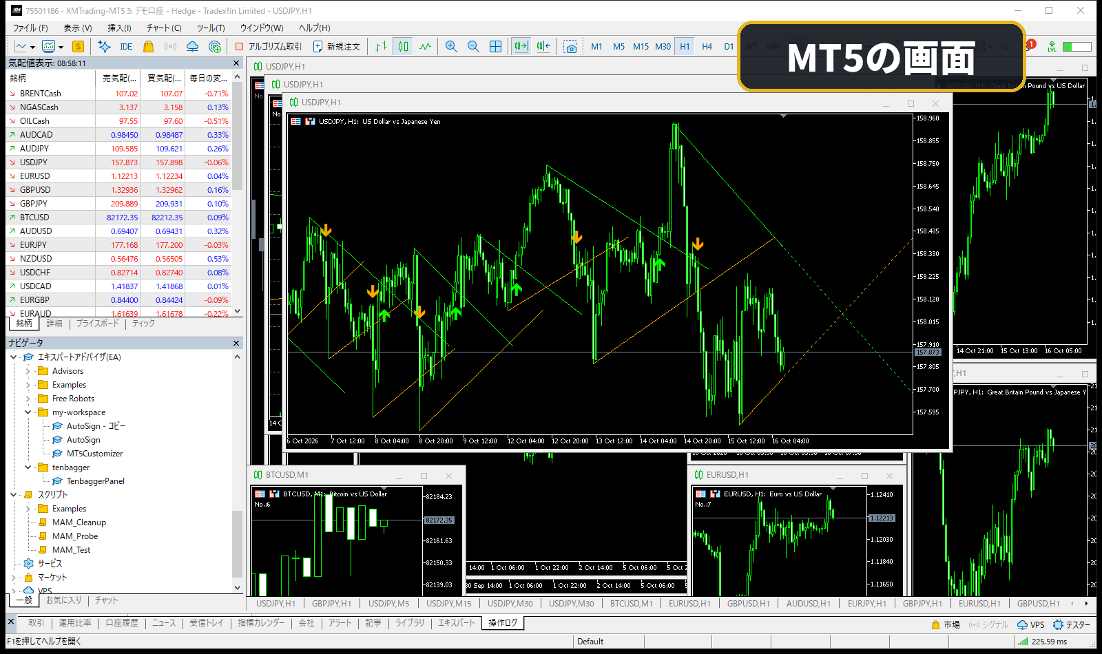Expand the Free Robots folder
1102x654 pixels.
28,399
